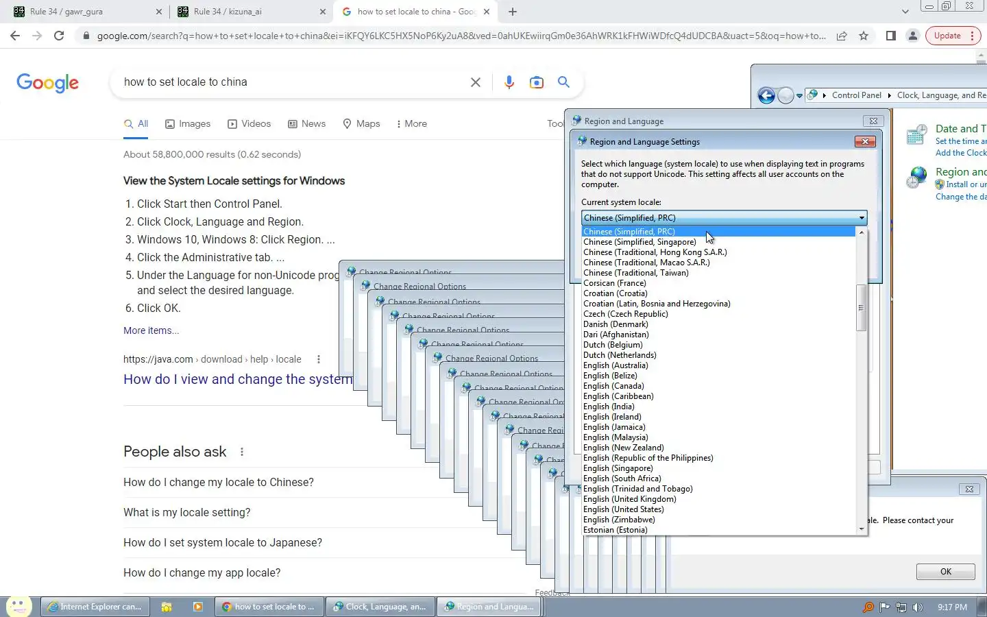987x617 pixels.
Task: Open Windows Start orb
Action: (x=19, y=607)
